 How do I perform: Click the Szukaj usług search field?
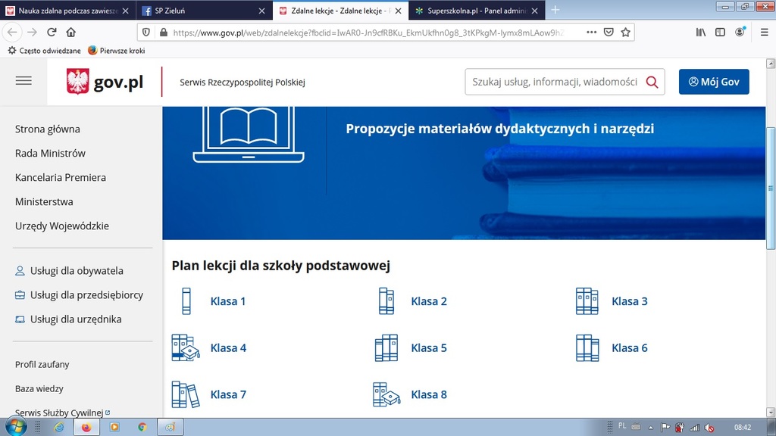(553, 82)
